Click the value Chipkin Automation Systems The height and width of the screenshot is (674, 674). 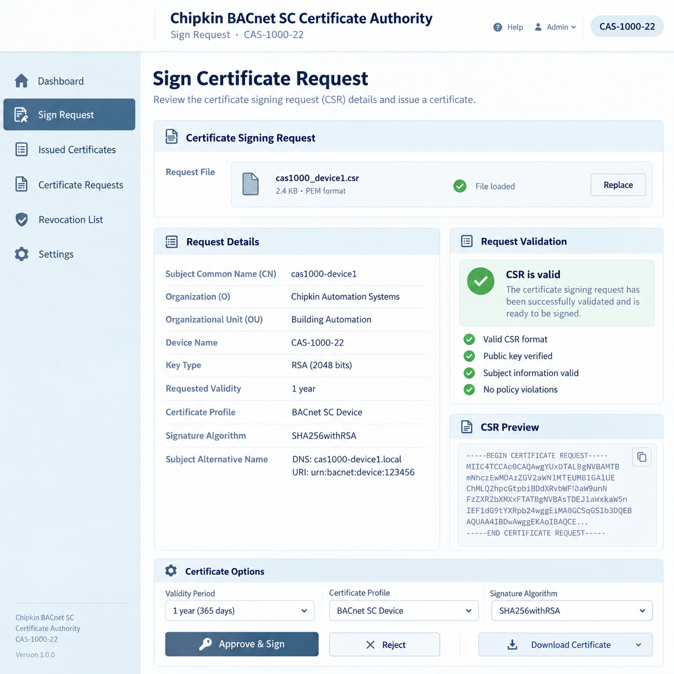click(346, 297)
